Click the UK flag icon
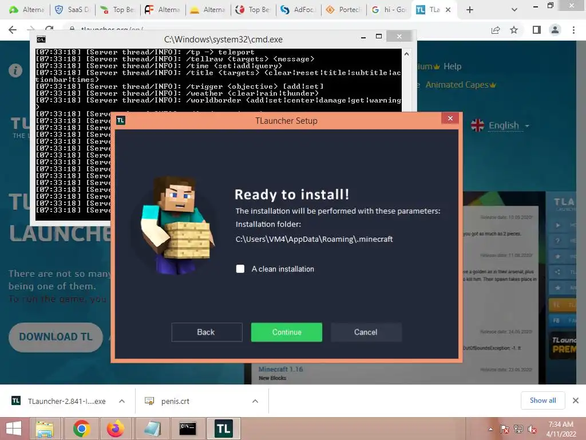 [x=477, y=125]
